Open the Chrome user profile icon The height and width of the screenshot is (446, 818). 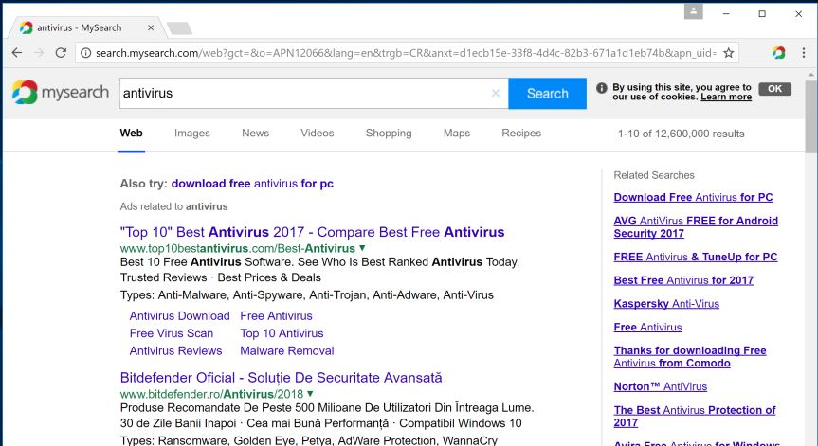point(696,11)
